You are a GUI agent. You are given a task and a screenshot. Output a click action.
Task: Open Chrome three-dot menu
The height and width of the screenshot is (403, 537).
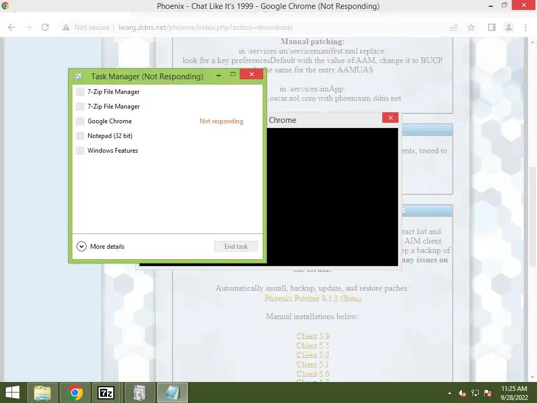click(x=525, y=27)
